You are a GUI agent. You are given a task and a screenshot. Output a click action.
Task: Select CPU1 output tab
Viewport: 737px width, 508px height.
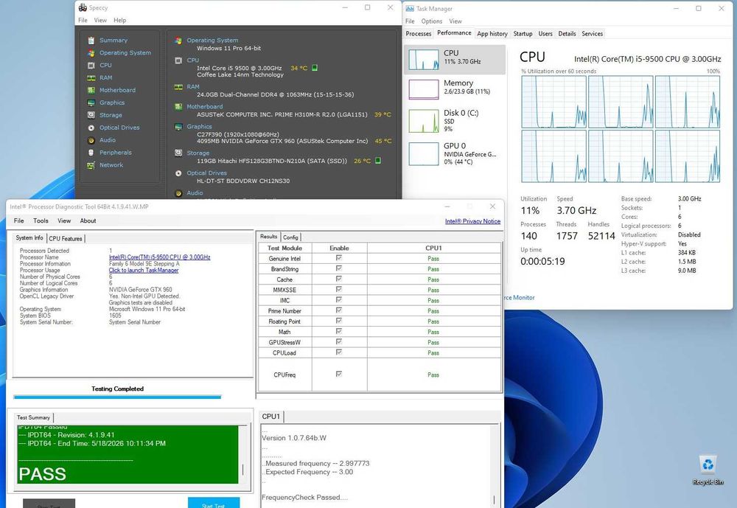click(x=271, y=417)
